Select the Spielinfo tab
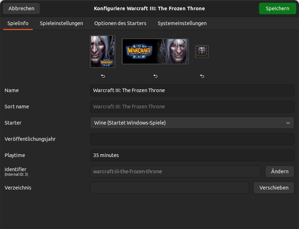 point(18,23)
